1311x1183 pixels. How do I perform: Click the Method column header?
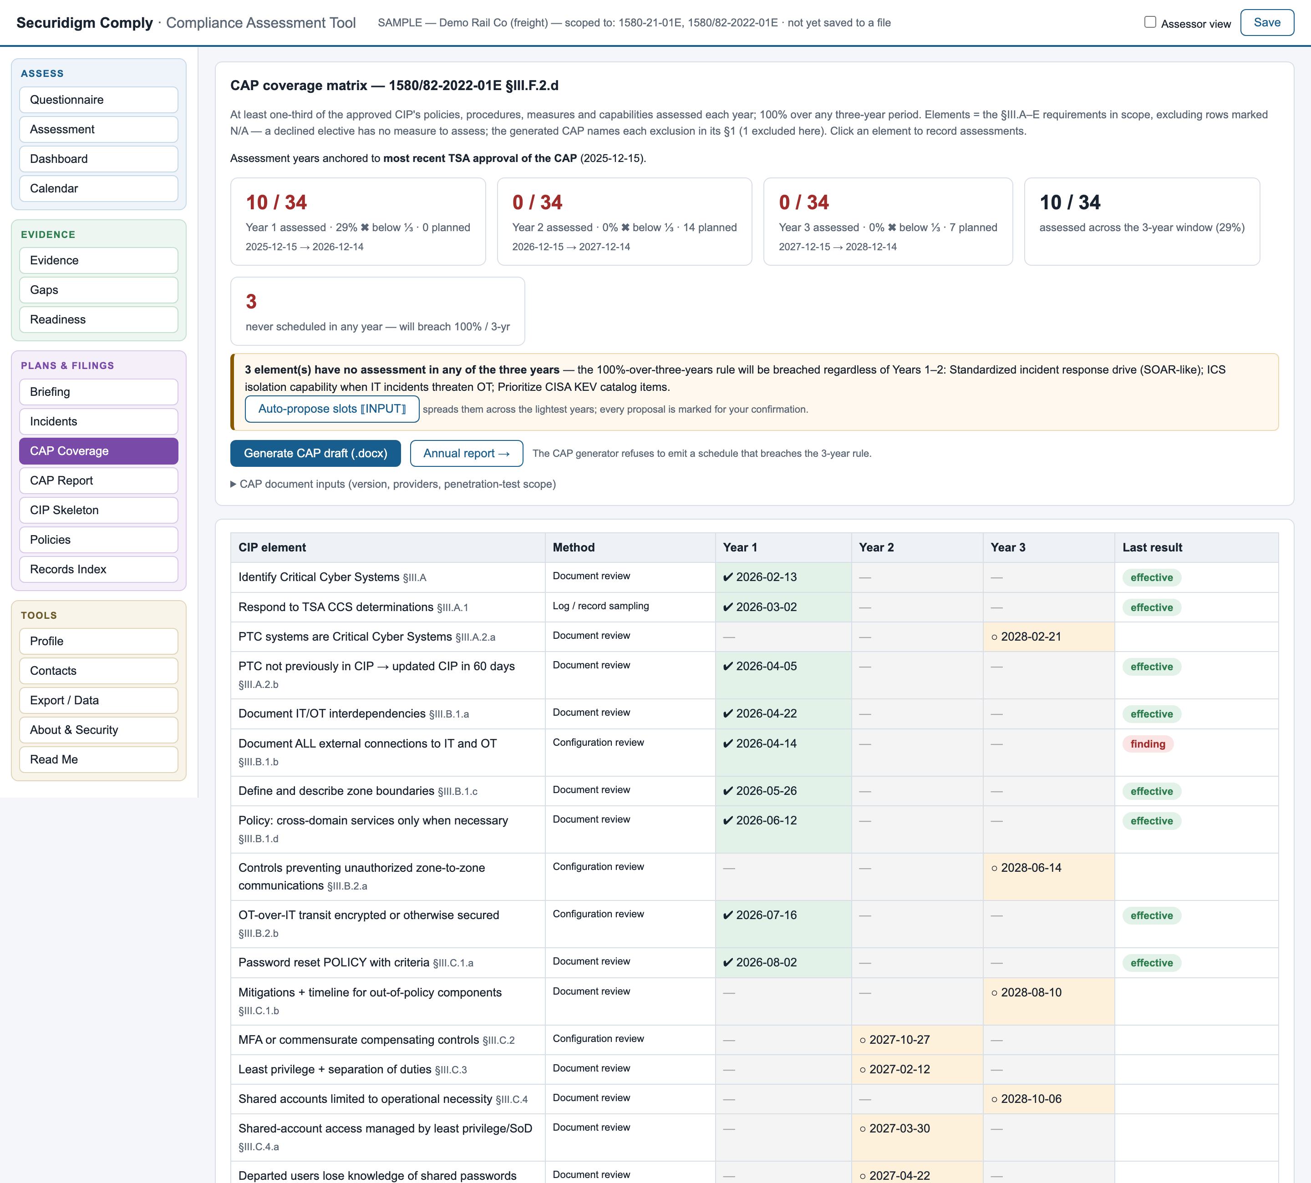(630, 548)
